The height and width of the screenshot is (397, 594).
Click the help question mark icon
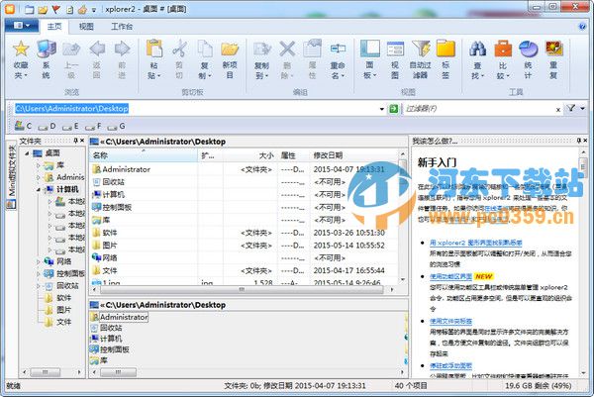582,26
